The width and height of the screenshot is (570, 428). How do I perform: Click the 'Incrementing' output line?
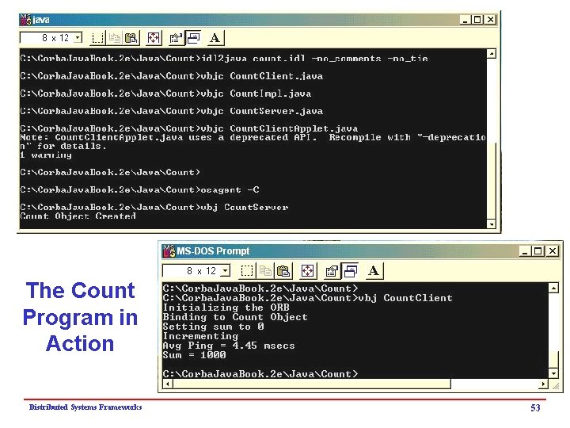200,336
